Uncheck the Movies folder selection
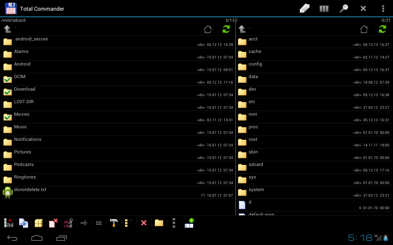The width and height of the screenshot is (393, 245). (7, 117)
